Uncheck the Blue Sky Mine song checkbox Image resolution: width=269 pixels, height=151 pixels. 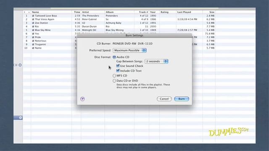click(x=33, y=30)
